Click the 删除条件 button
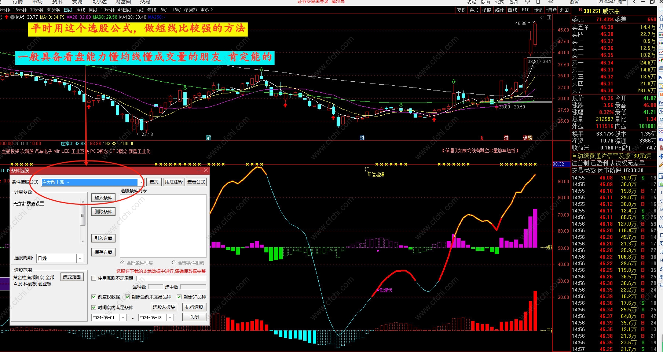The image size is (663, 352). coord(103,212)
